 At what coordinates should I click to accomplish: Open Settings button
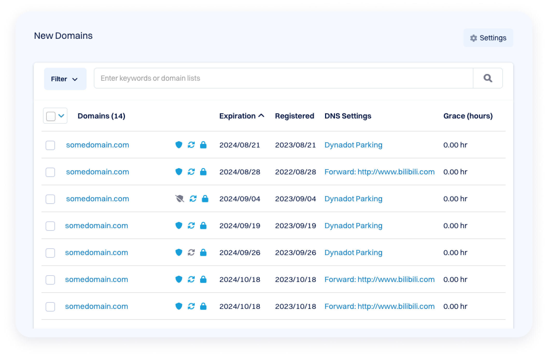488,38
